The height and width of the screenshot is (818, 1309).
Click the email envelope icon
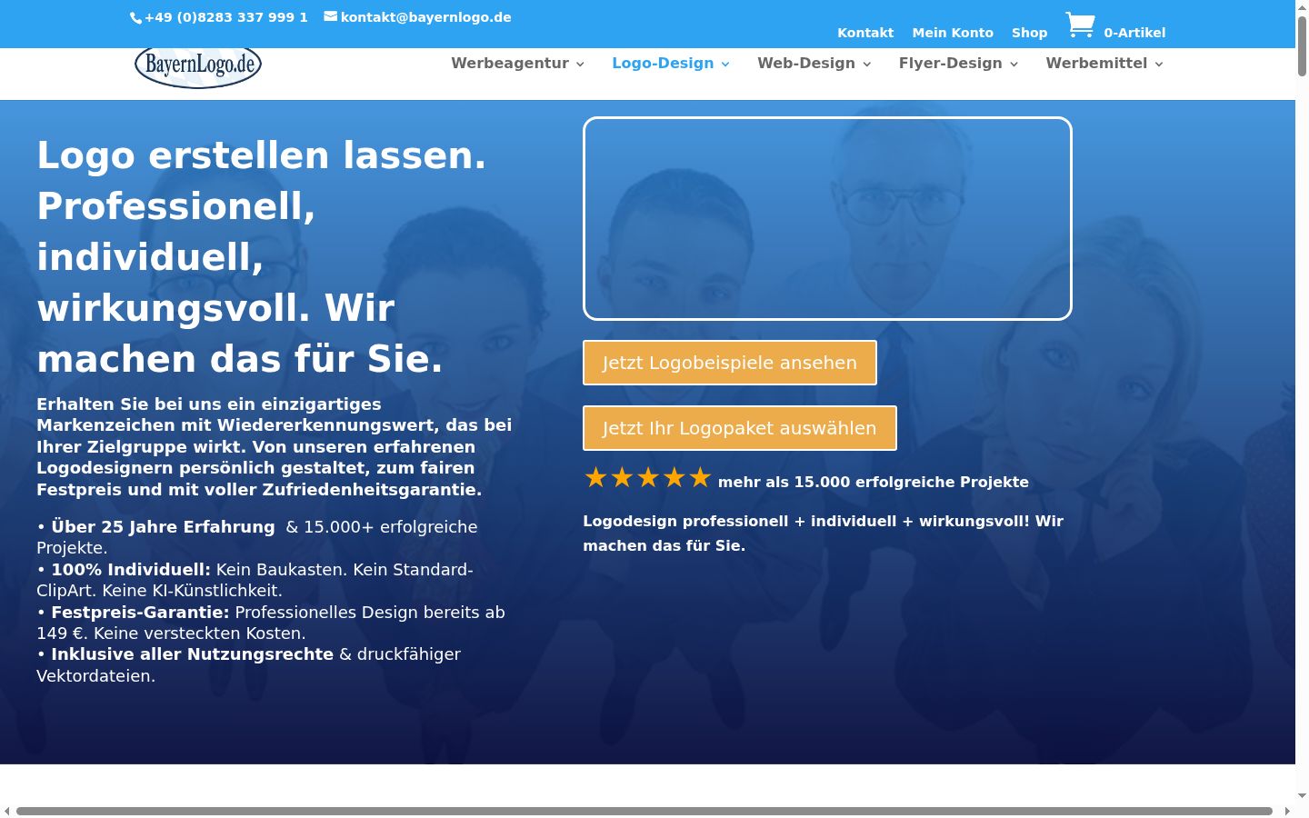331,16
